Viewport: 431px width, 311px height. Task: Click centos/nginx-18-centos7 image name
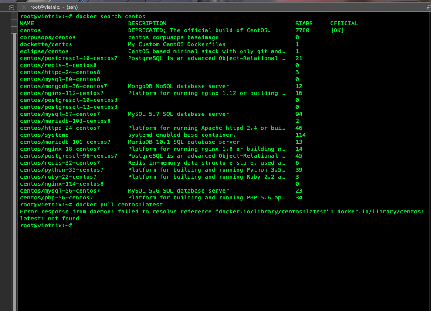[x=60, y=149]
